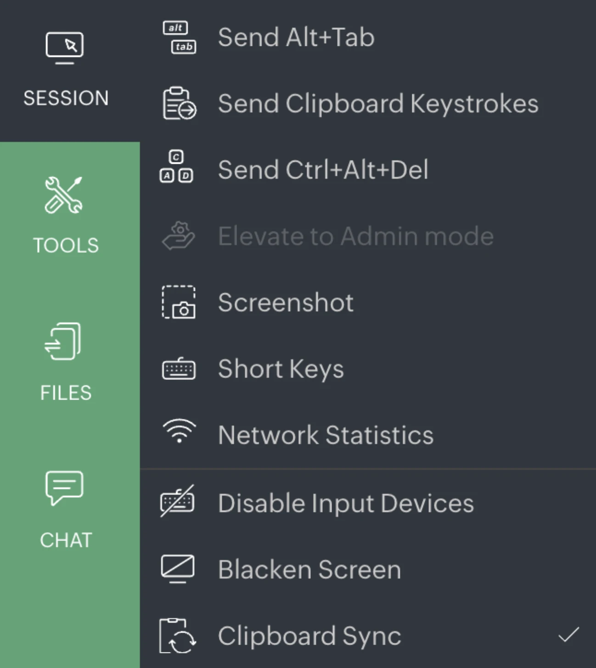Enable Disable Input Devices
Image resolution: width=596 pixels, height=668 pixels.
[x=345, y=503]
